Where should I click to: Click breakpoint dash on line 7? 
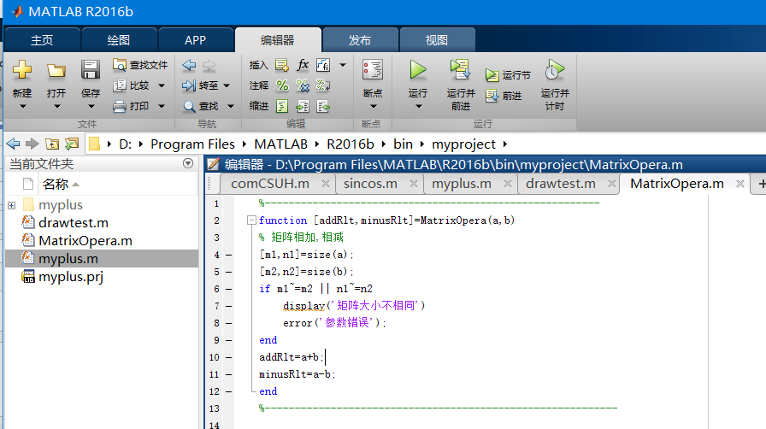click(228, 306)
